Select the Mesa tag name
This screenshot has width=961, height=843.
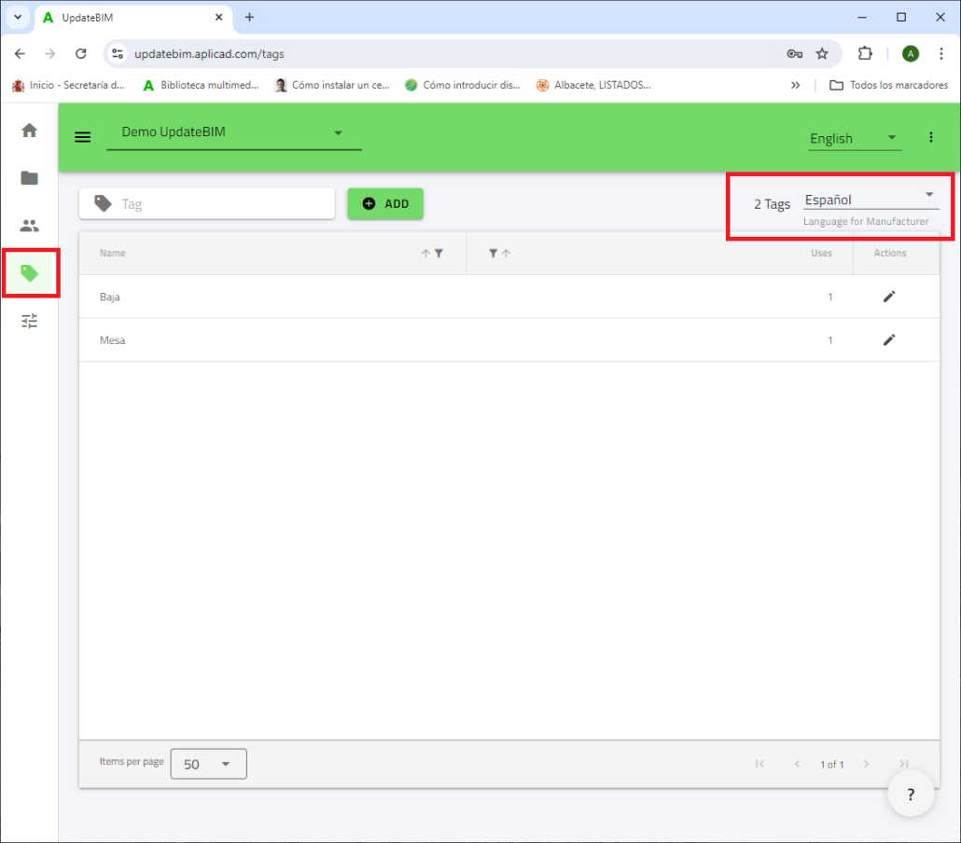pyautogui.click(x=112, y=340)
